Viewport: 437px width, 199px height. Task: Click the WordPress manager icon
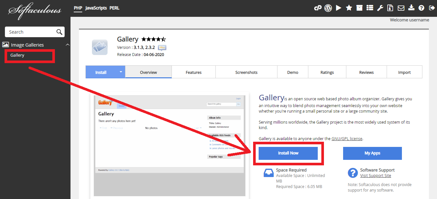click(328, 8)
